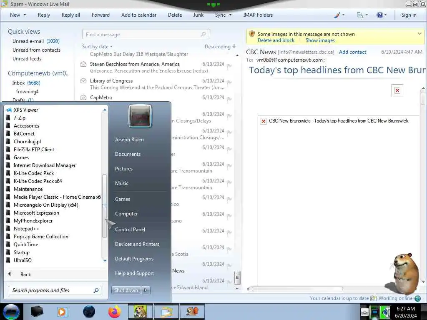Click Add contact link

[x=352, y=52]
